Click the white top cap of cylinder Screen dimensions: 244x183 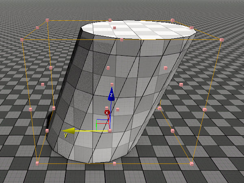tap(139, 30)
